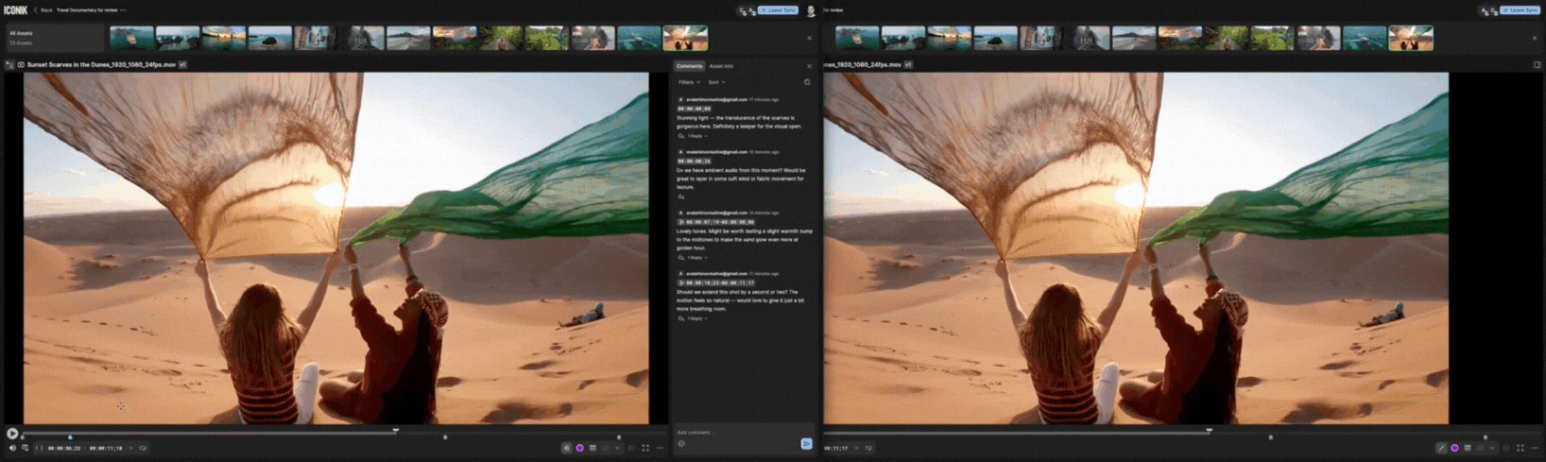
Task: Close the filmstrip in right window
Action: [1535, 38]
